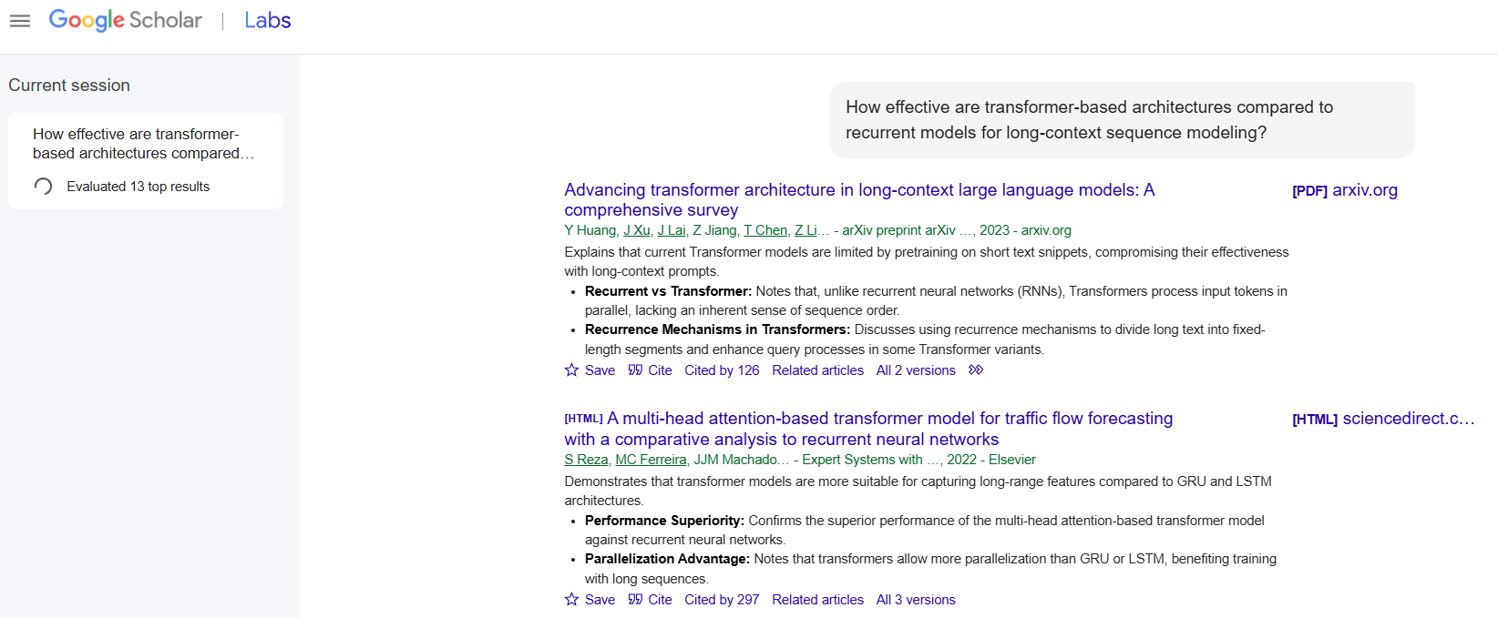
Task: Open author S Reza profile
Action: pyautogui.click(x=586, y=460)
